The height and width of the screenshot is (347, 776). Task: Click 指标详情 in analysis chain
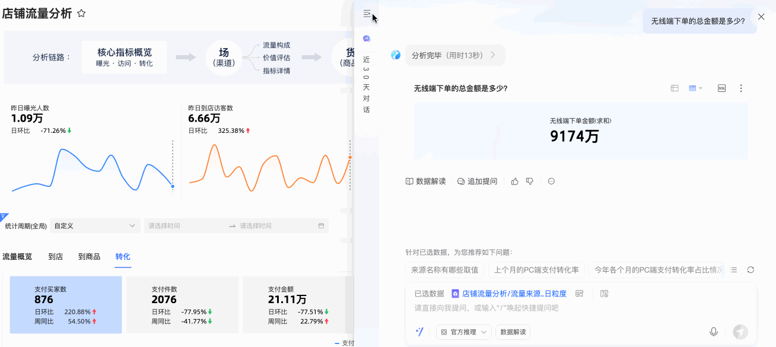[x=276, y=71]
